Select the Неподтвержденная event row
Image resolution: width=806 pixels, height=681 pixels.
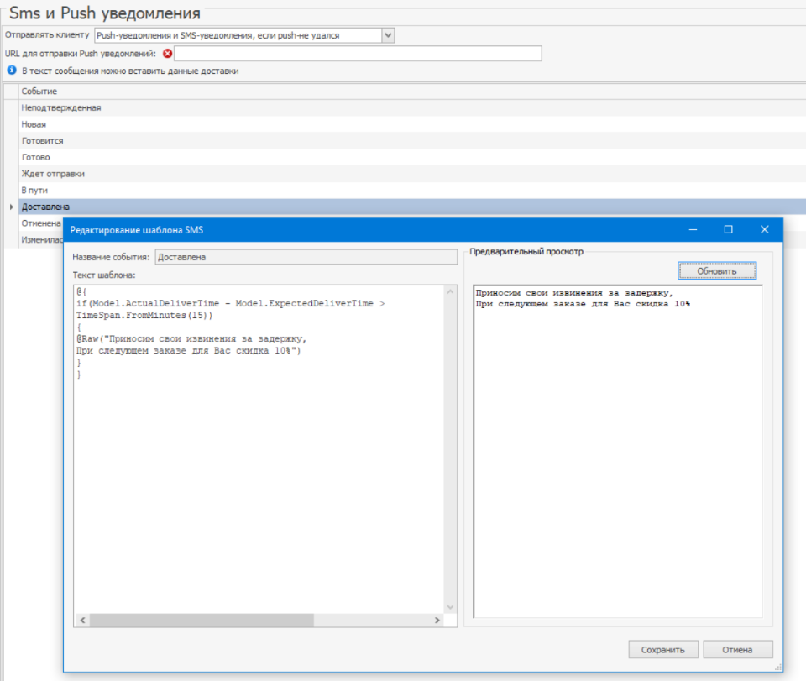[61, 107]
